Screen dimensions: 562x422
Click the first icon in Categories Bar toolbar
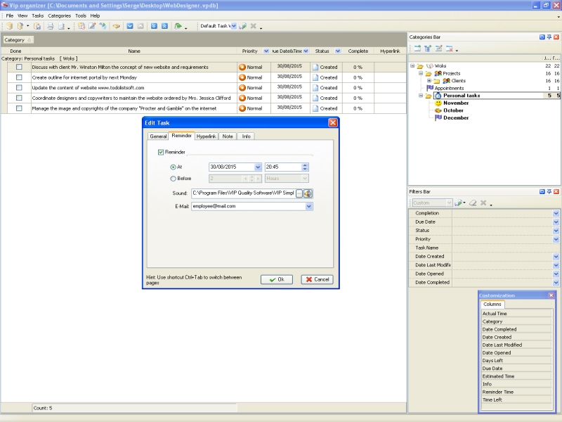(417, 49)
